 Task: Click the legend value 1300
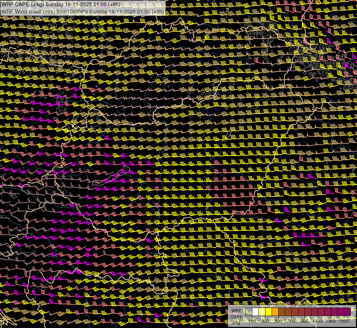coord(331,321)
